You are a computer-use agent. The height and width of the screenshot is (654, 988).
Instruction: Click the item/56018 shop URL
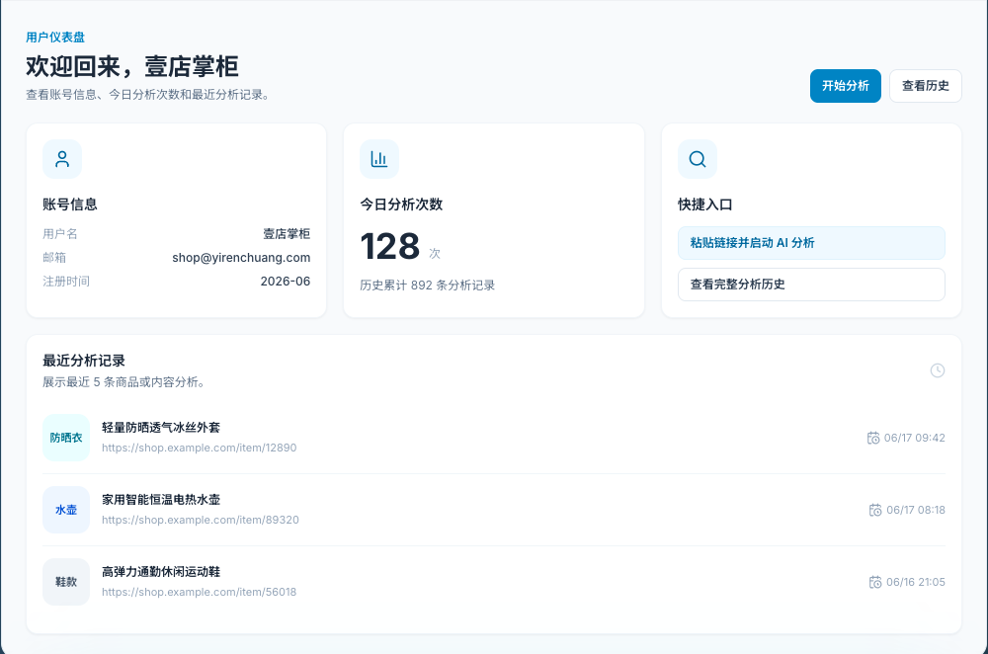point(200,592)
